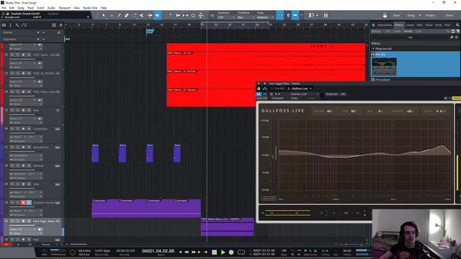Click the Gullfoss BRIGHTEN parameter value
461x259 pixels.
tap(409, 112)
